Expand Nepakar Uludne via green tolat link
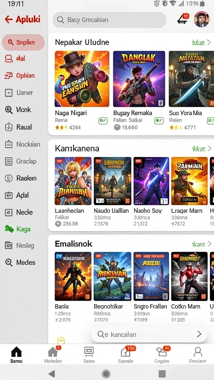The height and width of the screenshot is (380, 214). pos(201,43)
